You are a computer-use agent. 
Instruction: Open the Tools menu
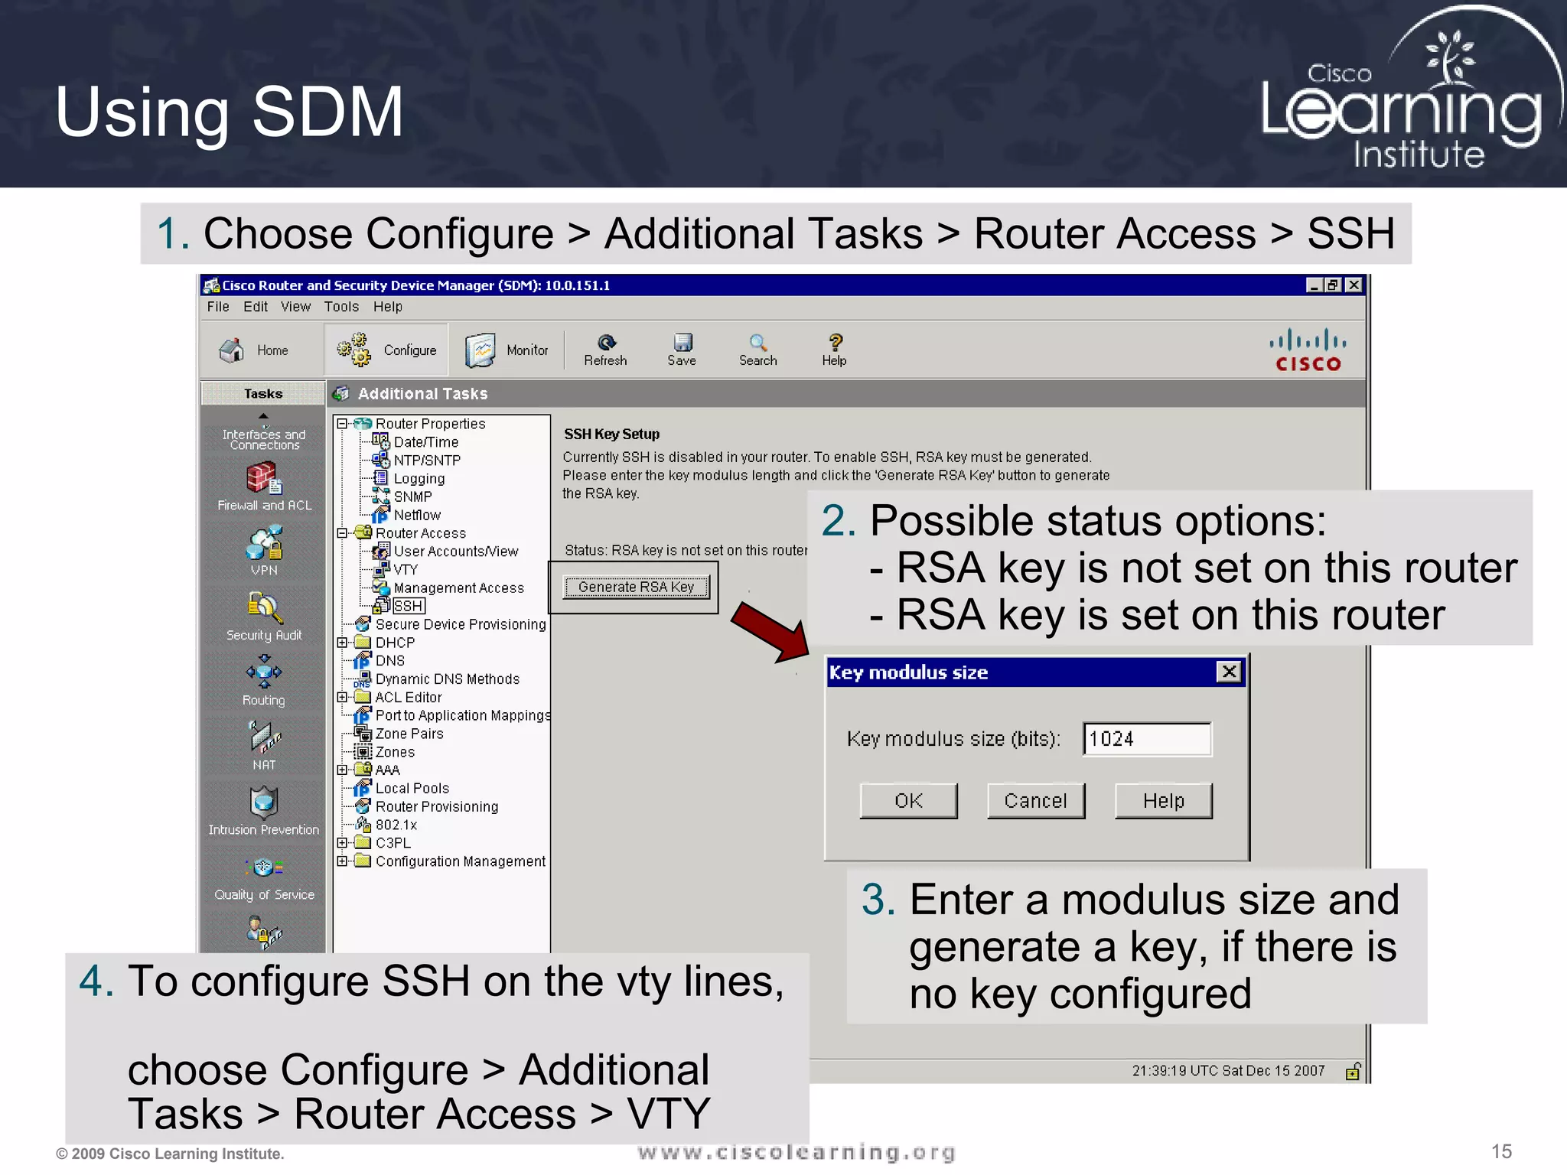click(x=341, y=307)
